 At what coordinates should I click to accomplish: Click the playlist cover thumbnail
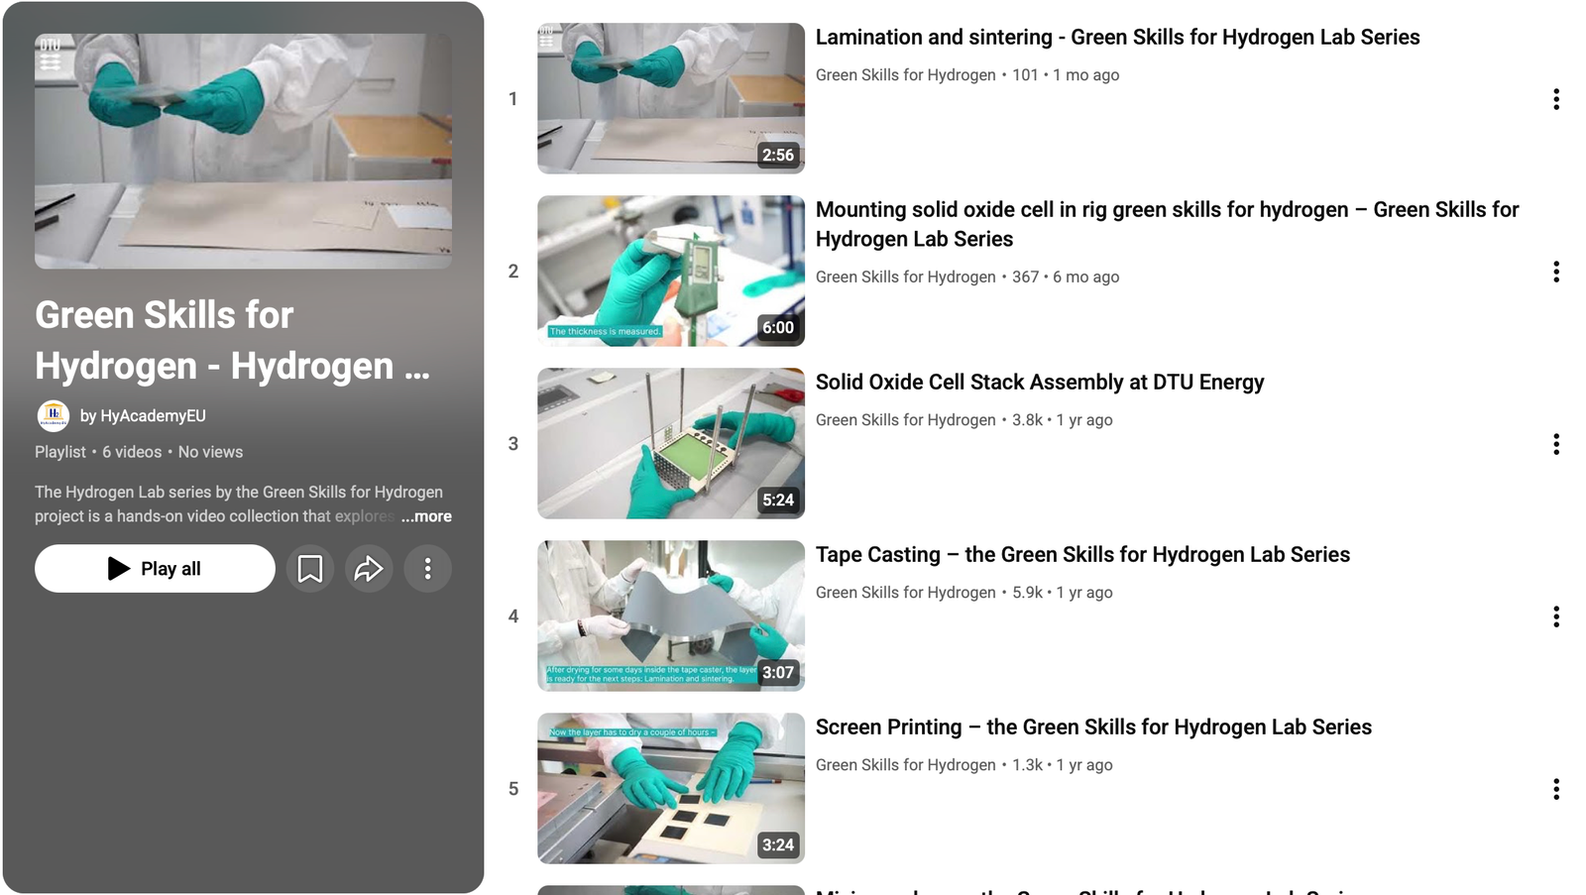pos(244,151)
